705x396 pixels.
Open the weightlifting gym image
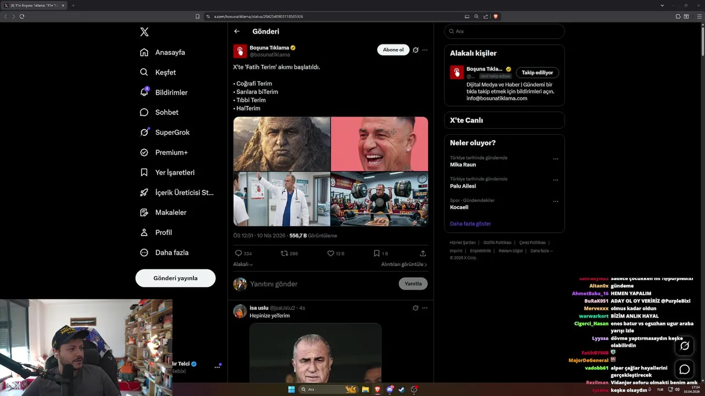click(x=379, y=199)
